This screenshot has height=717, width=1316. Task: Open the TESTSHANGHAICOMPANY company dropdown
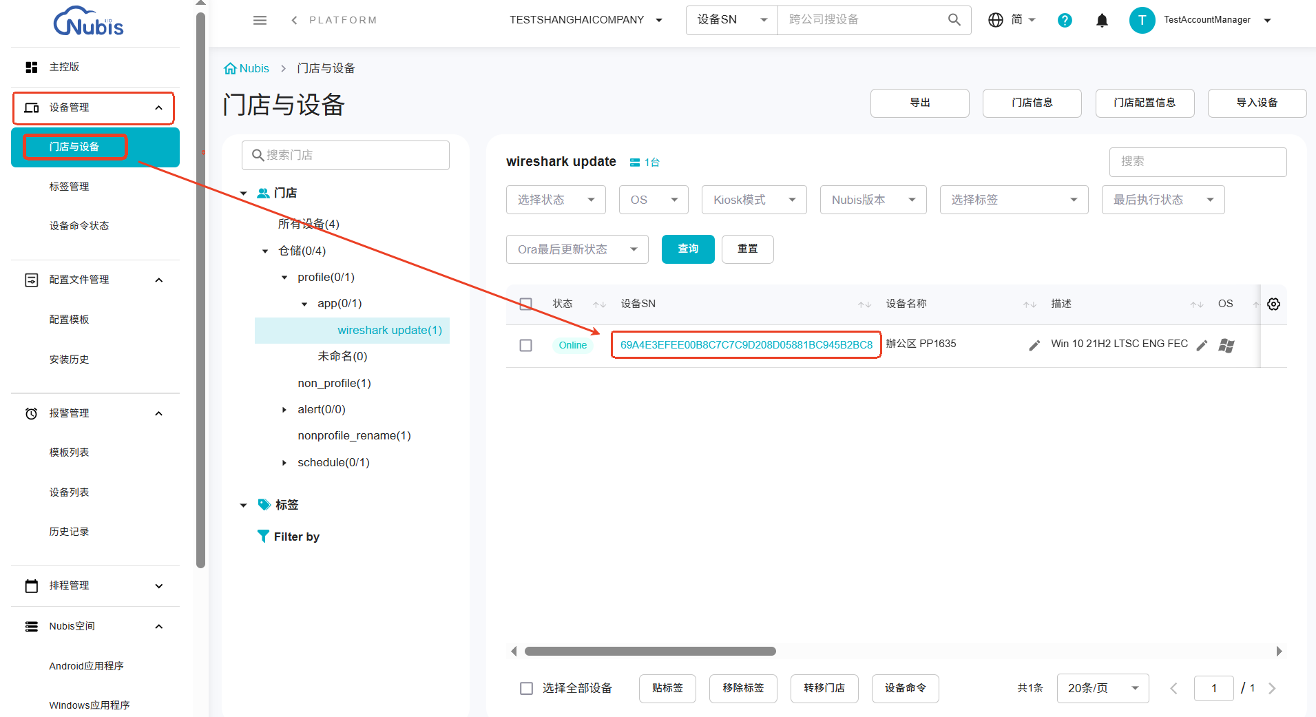coord(586,20)
